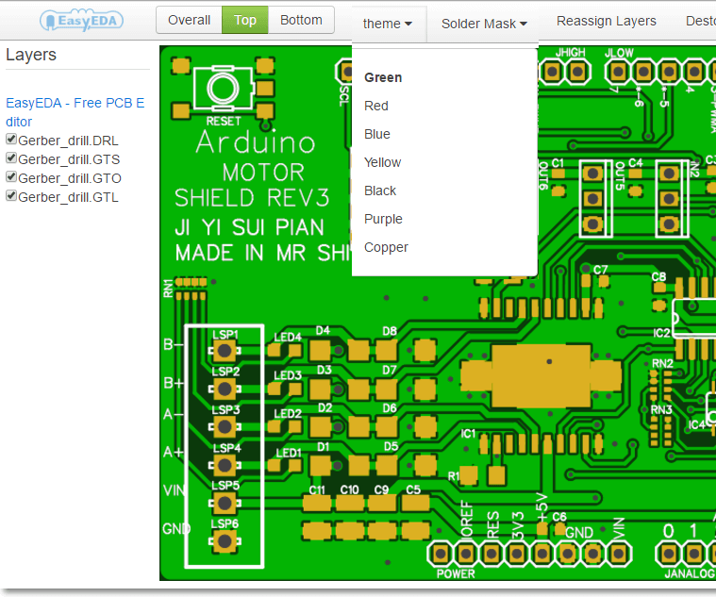Click the EasyEDA logo
716x597 pixels.
(81, 20)
